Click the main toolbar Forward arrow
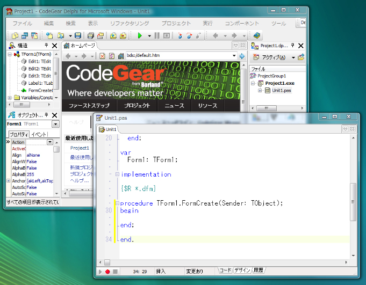366x285 pixels. pyautogui.click(x=234, y=35)
